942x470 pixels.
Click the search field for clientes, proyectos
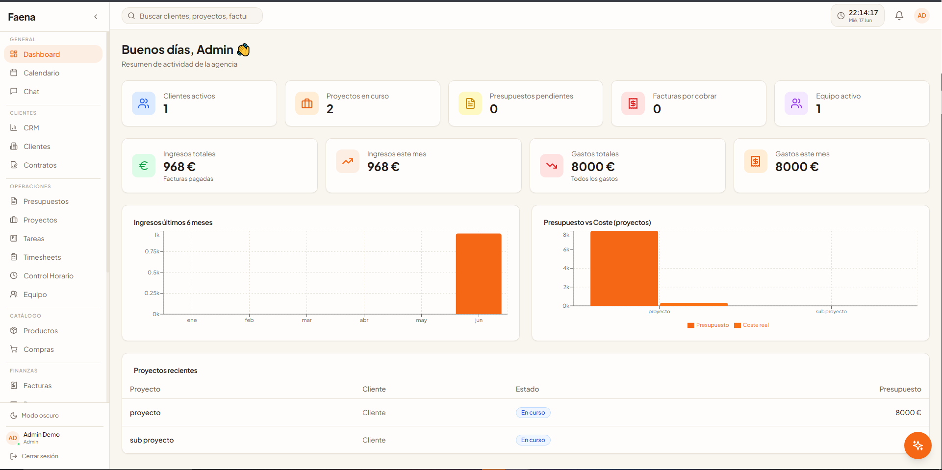[x=192, y=16]
